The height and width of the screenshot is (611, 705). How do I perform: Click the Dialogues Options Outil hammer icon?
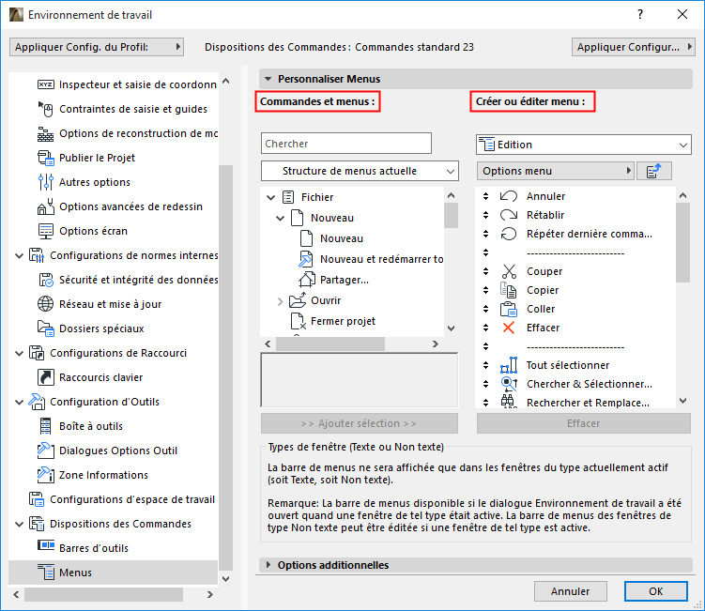click(45, 451)
